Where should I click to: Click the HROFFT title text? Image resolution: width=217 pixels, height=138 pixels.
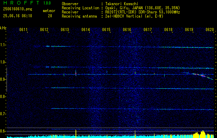tap(21, 3)
